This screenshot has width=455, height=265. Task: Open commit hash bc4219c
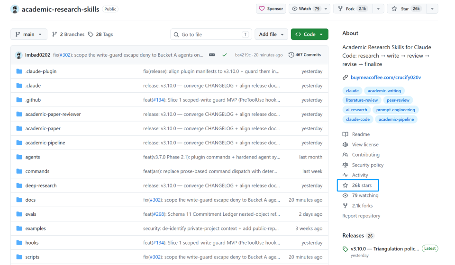(x=243, y=55)
